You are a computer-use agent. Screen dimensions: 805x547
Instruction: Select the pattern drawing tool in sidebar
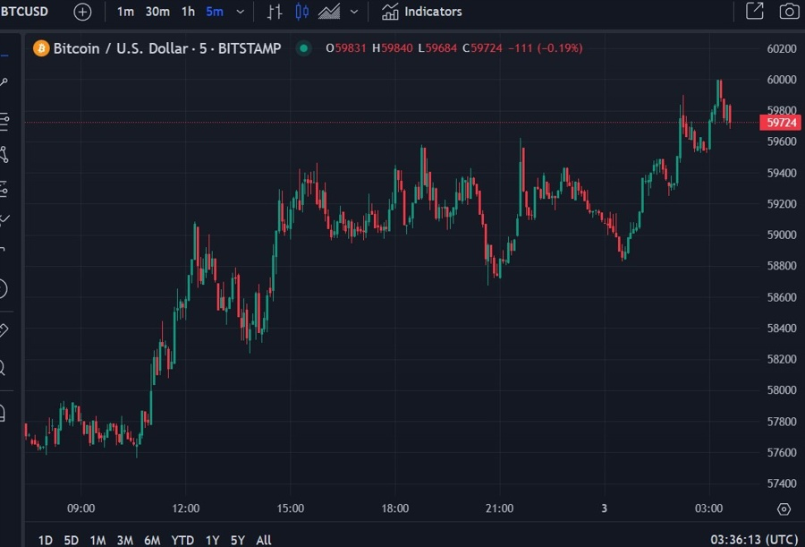click(x=4, y=154)
